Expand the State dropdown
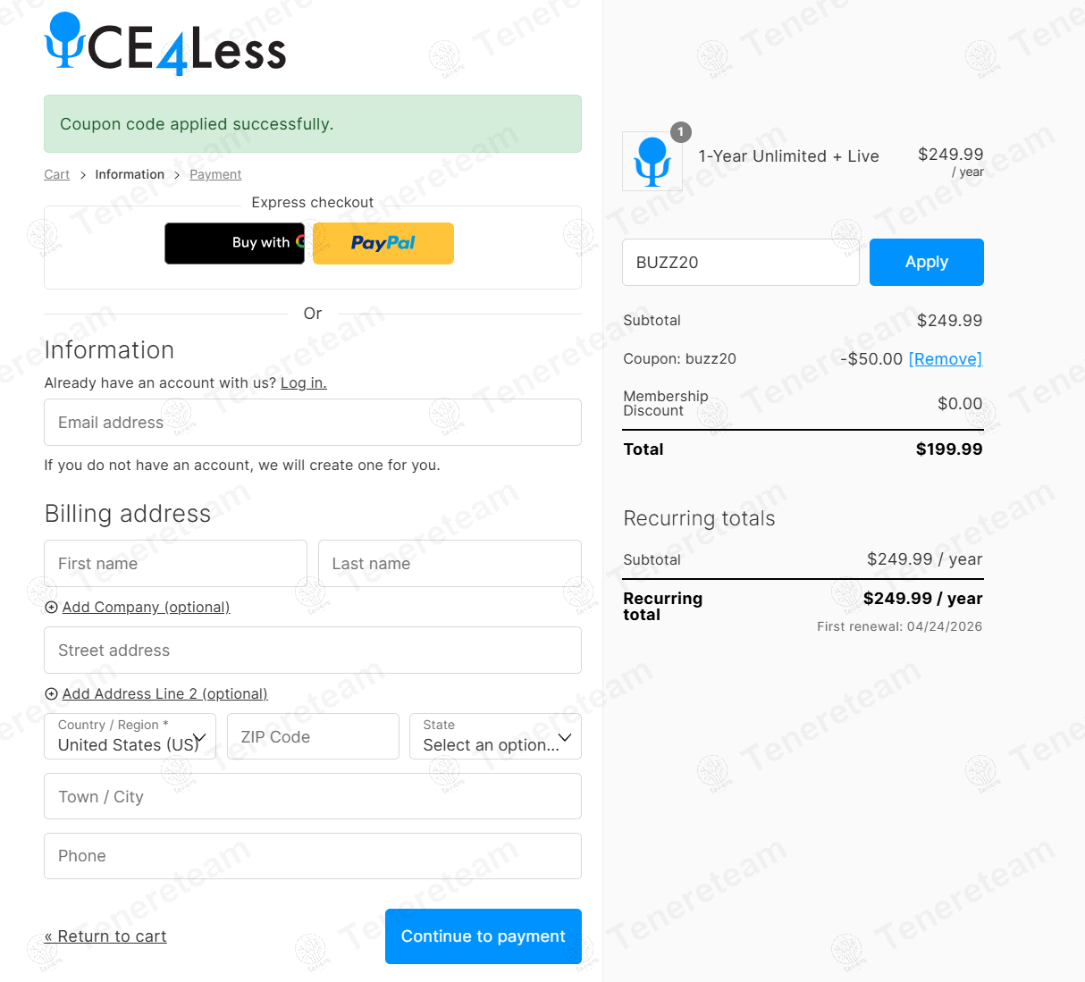 [x=495, y=736]
